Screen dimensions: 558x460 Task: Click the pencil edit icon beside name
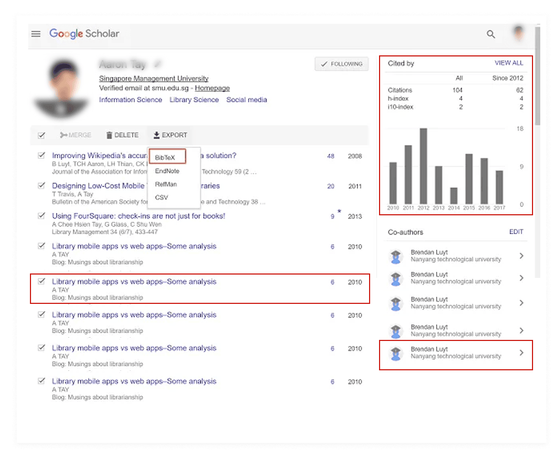point(158,64)
